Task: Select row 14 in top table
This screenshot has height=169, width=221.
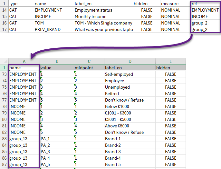Action: (x=4, y=10)
